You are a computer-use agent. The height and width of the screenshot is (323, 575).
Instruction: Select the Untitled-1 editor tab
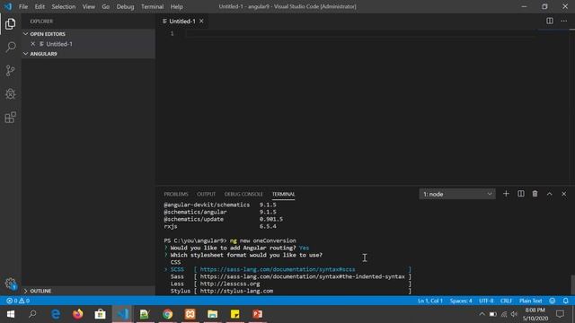click(x=181, y=22)
